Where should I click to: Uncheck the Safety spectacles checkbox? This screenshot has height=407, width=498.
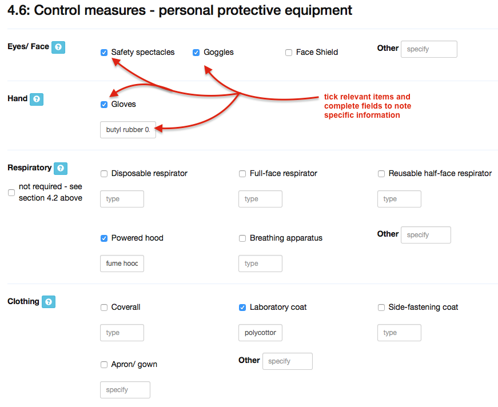click(x=104, y=53)
